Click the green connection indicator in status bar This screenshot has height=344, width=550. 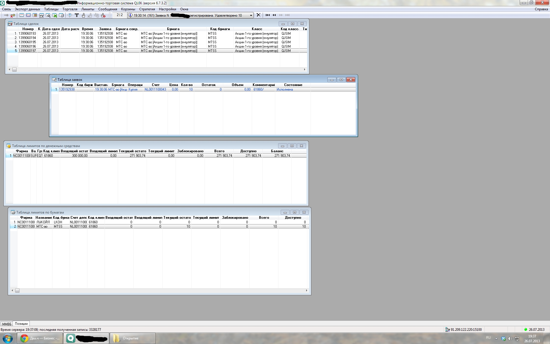526,330
